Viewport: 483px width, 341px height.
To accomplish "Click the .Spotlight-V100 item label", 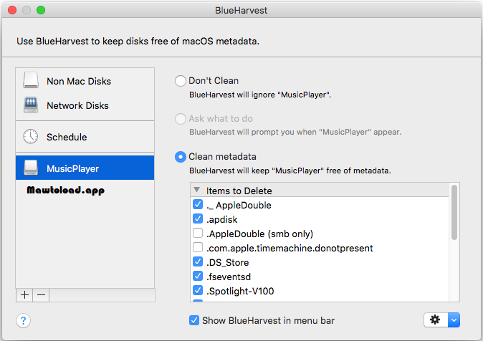I will pos(240,291).
